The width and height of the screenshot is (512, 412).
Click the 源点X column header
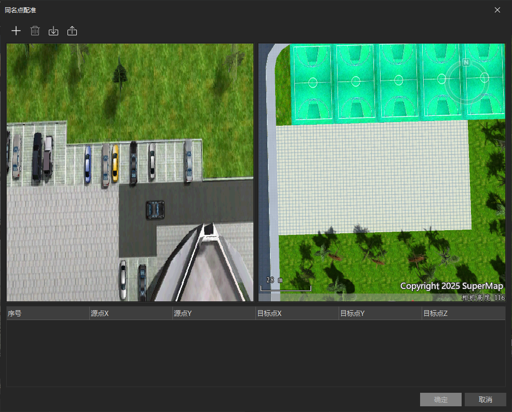(131, 313)
